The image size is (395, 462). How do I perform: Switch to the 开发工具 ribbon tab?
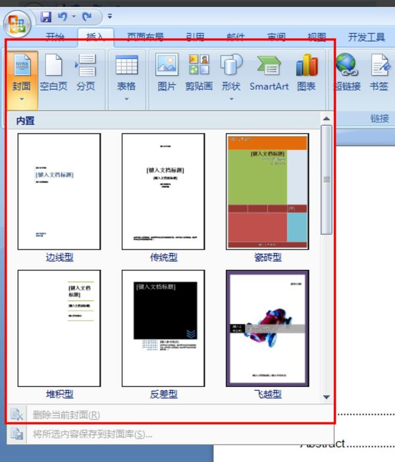(x=367, y=37)
